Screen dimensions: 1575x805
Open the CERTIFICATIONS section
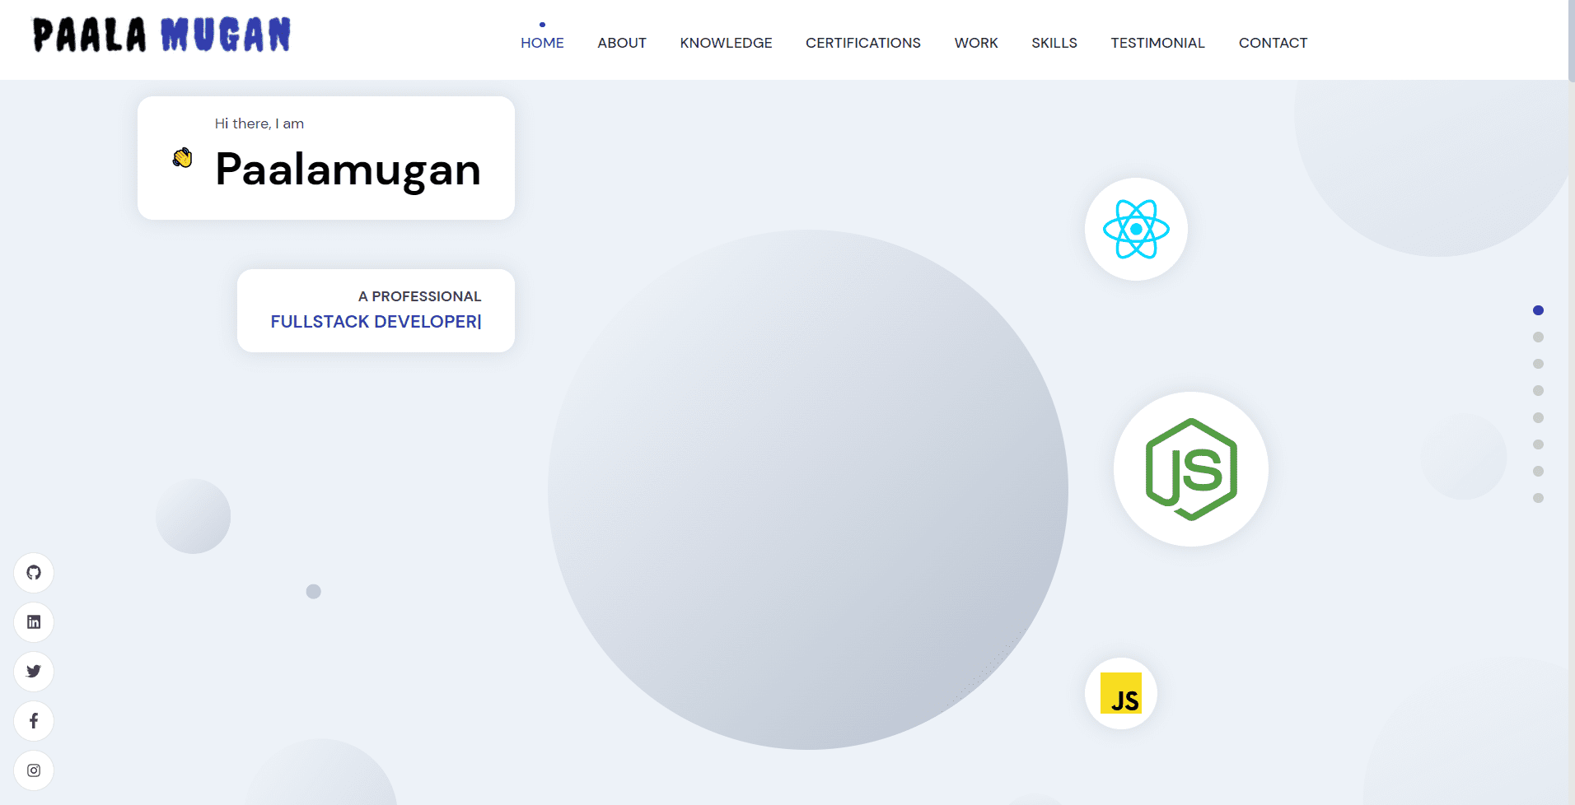863,43
